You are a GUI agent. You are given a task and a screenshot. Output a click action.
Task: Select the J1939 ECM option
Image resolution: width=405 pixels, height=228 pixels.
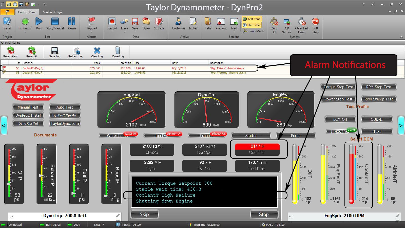point(377,131)
